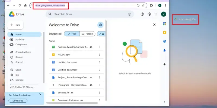This screenshot has height=108, width=217.
Task: Close the details pane
Action: coord(154,25)
